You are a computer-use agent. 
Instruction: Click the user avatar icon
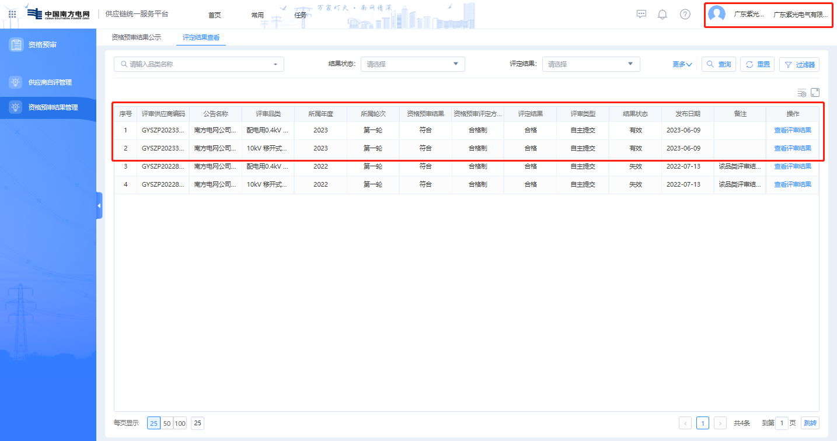(x=716, y=15)
